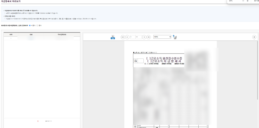Print the report with the printer icon
This screenshot has height=128, width=259.
(x=113, y=37)
